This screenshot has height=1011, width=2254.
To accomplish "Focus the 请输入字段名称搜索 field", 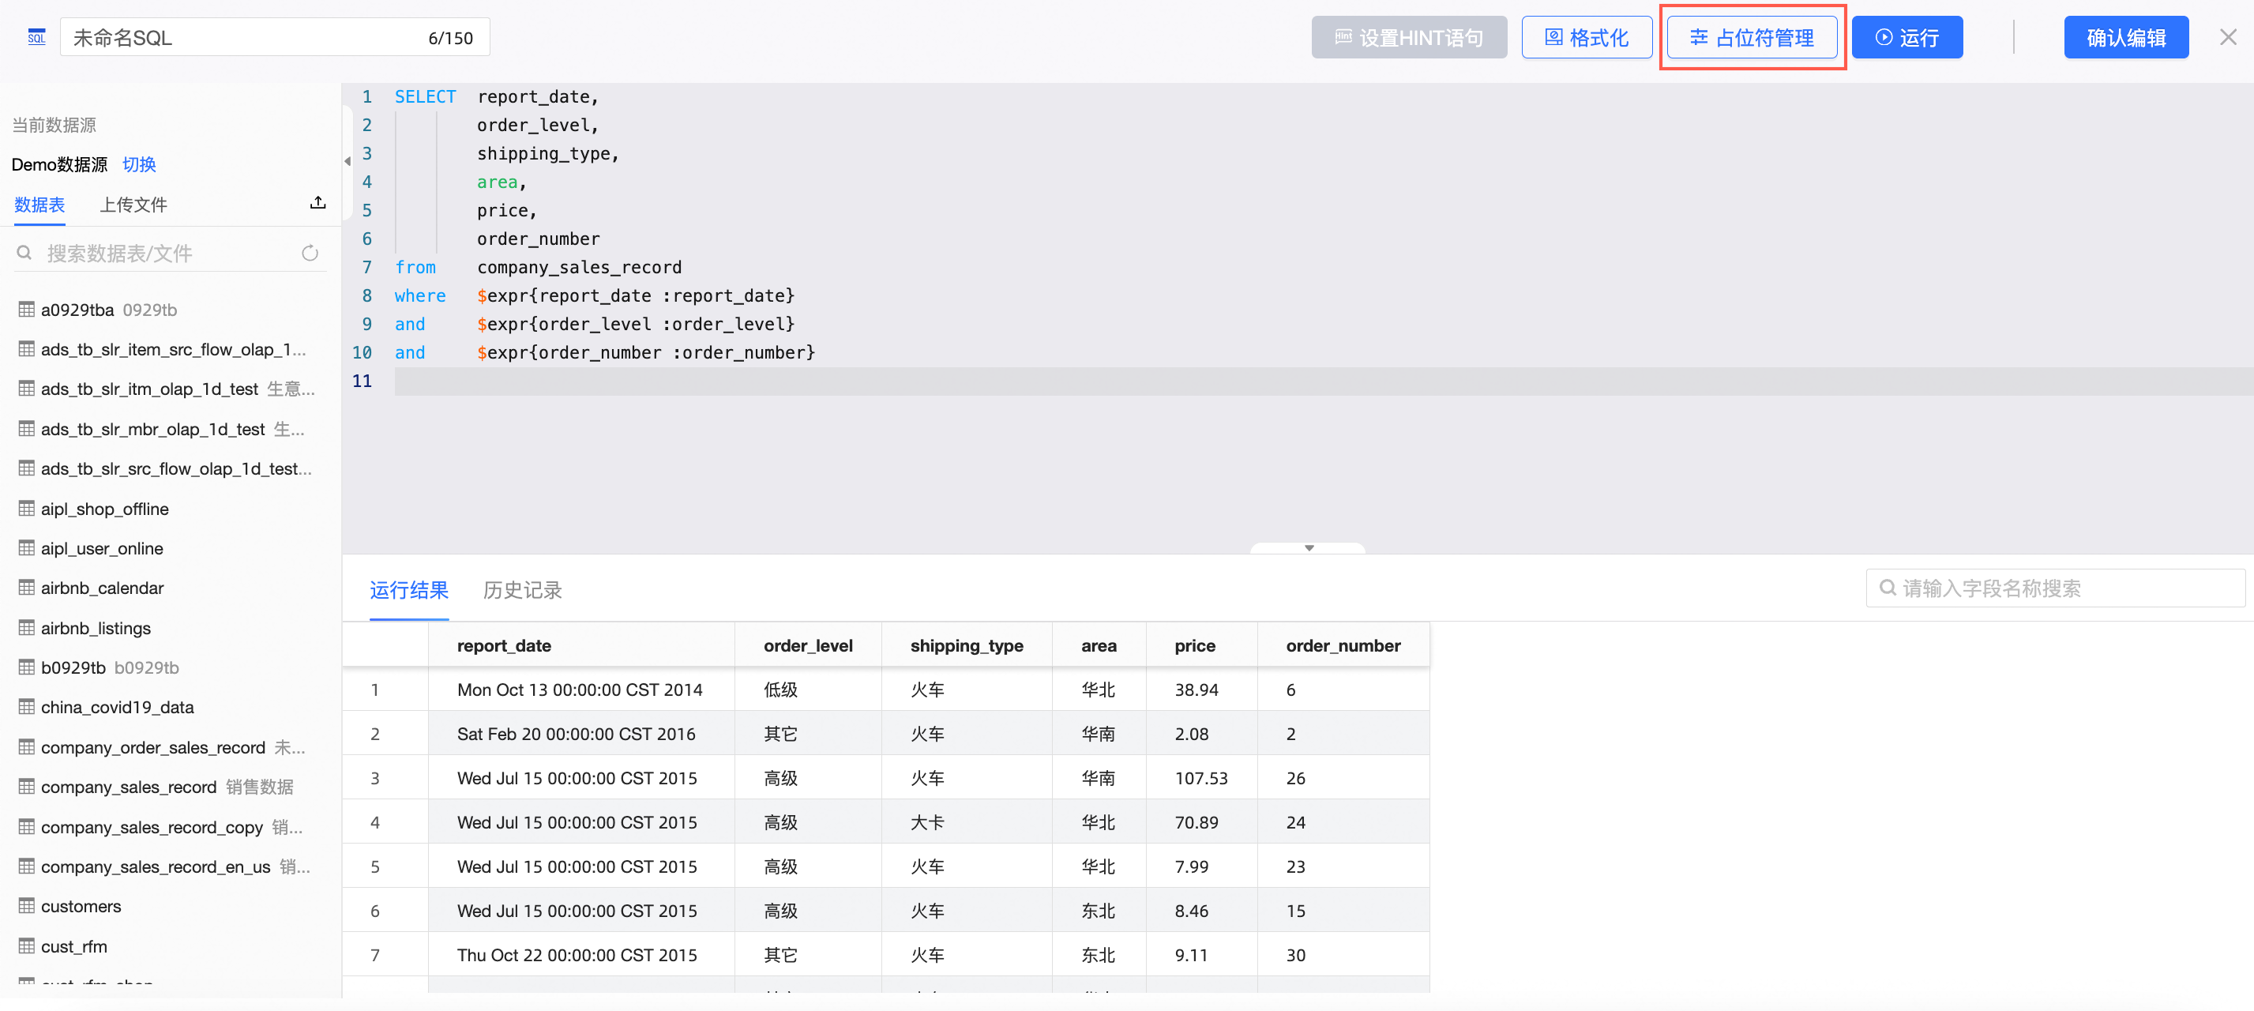I will point(2056,588).
